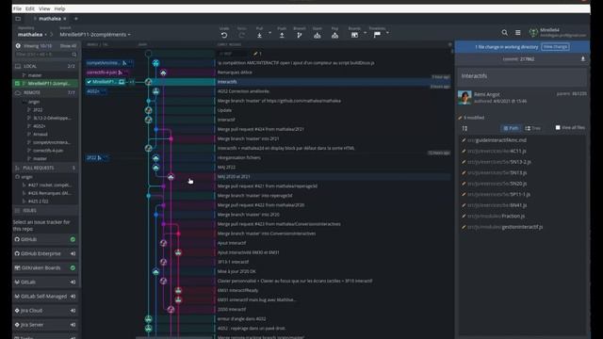Open the Boards dropdown arrow
The image size is (603, 339).
pos(365,33)
